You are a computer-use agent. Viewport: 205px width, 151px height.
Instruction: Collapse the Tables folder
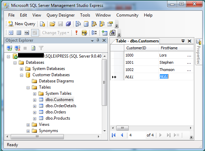[28, 88]
